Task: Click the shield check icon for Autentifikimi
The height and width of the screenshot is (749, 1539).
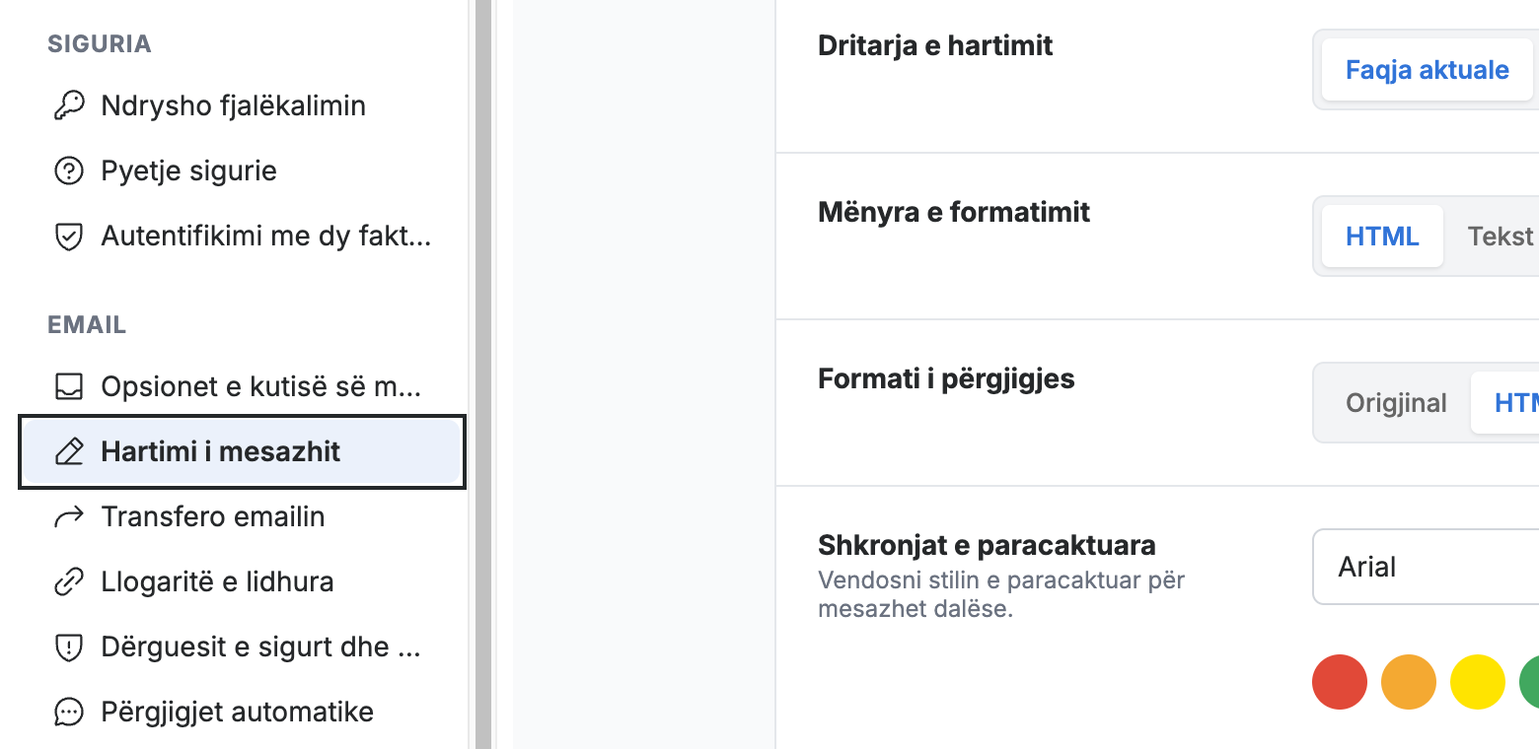Action: [x=68, y=236]
